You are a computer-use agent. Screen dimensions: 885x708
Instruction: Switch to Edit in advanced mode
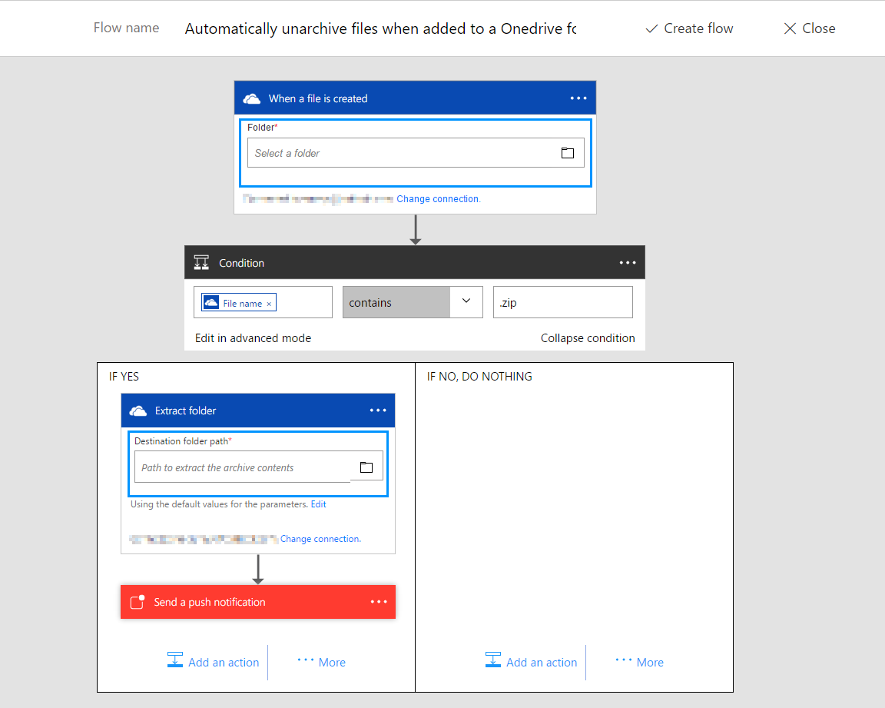coord(251,337)
